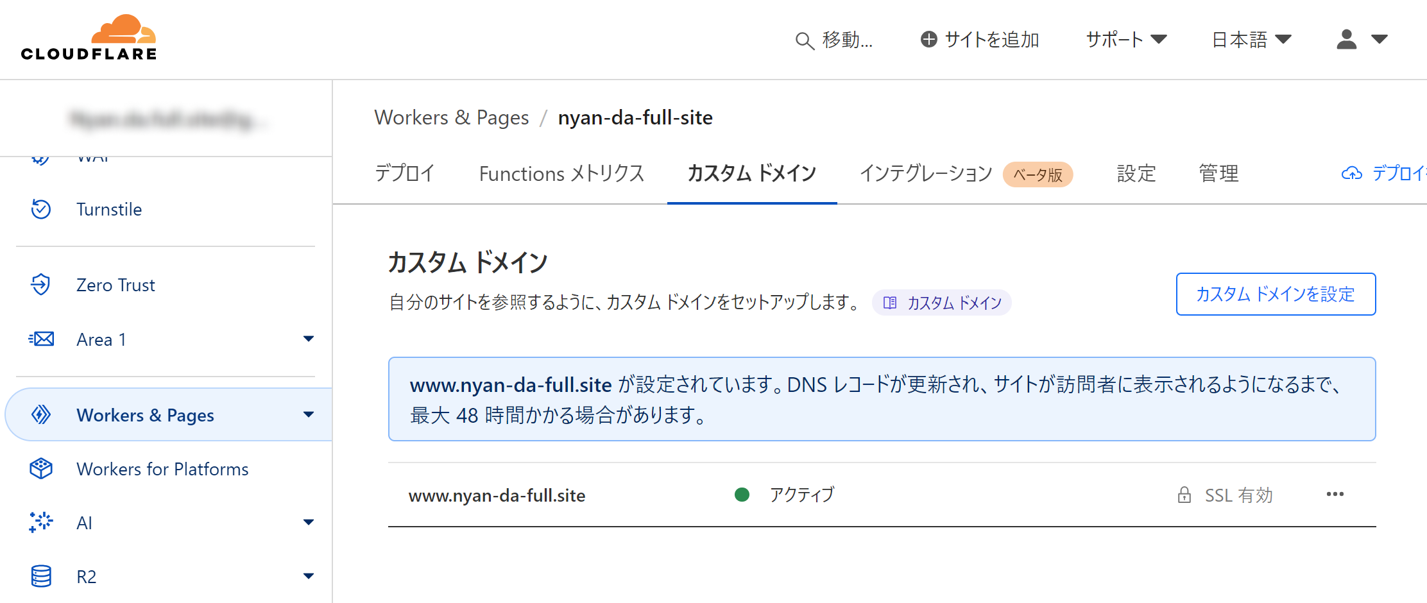Expand the サポート dropdown
1427x603 pixels.
(x=1126, y=39)
